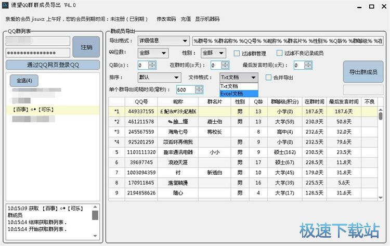Click QQ number 925201259 cell

click(141, 142)
